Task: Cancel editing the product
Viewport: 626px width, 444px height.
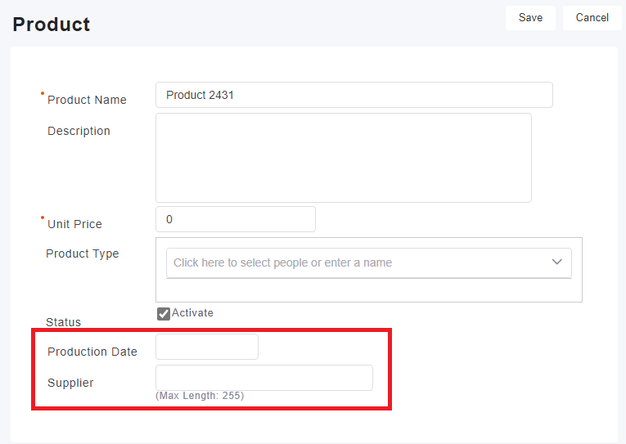Action: point(592,18)
